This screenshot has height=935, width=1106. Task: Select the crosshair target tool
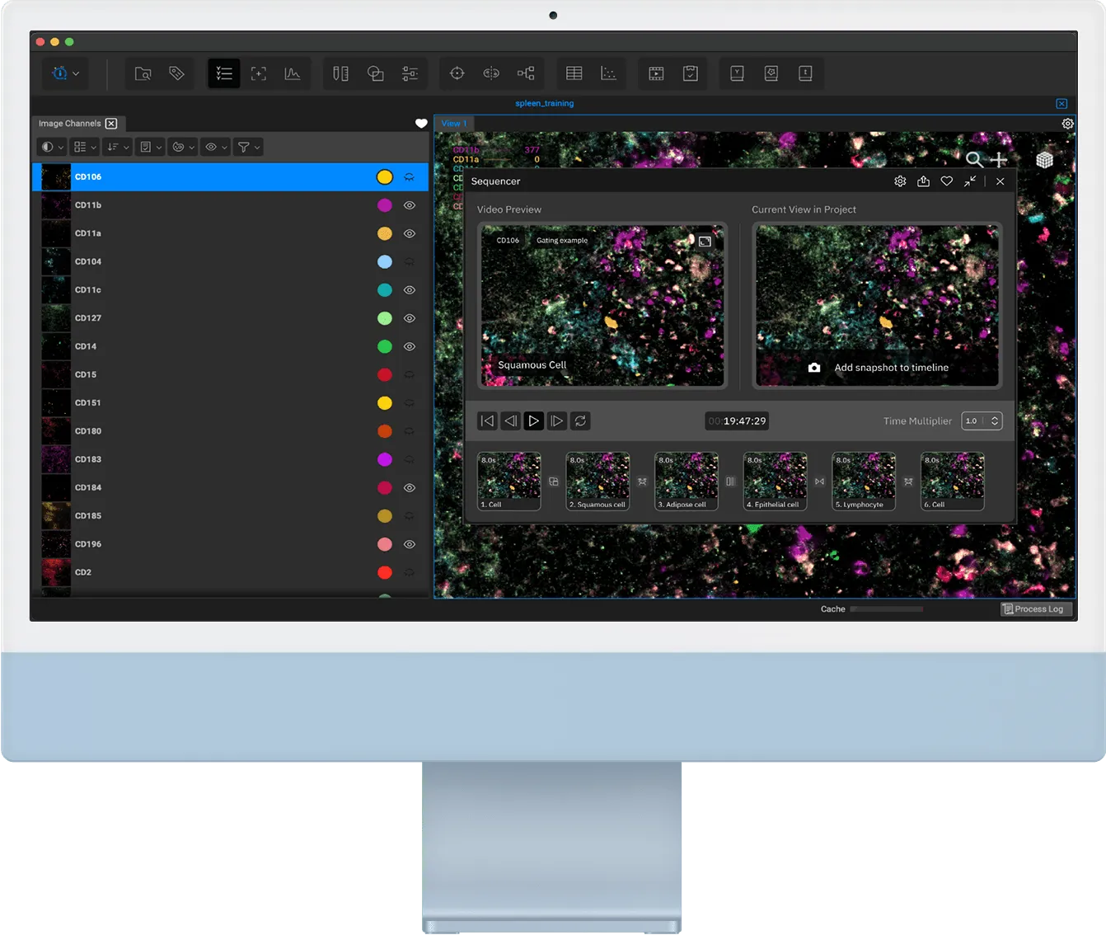click(457, 73)
